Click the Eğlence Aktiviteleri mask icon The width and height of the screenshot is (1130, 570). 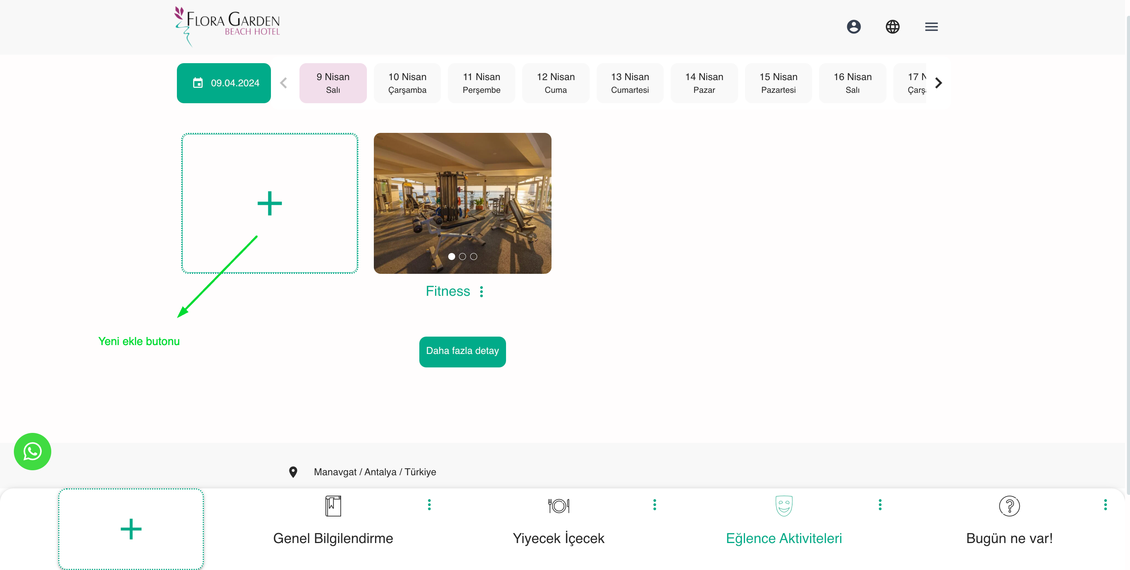784,506
